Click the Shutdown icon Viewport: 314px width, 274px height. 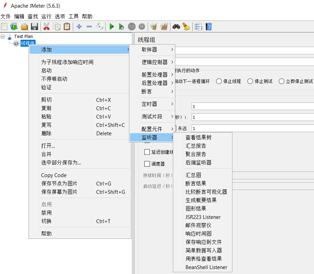(142, 26)
